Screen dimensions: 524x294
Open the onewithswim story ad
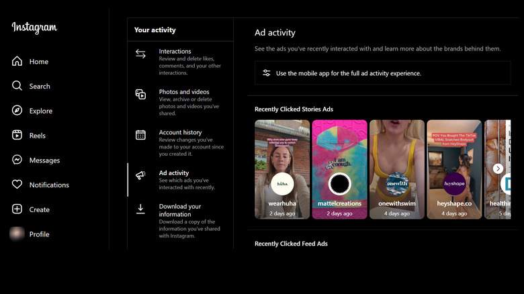coord(397,169)
